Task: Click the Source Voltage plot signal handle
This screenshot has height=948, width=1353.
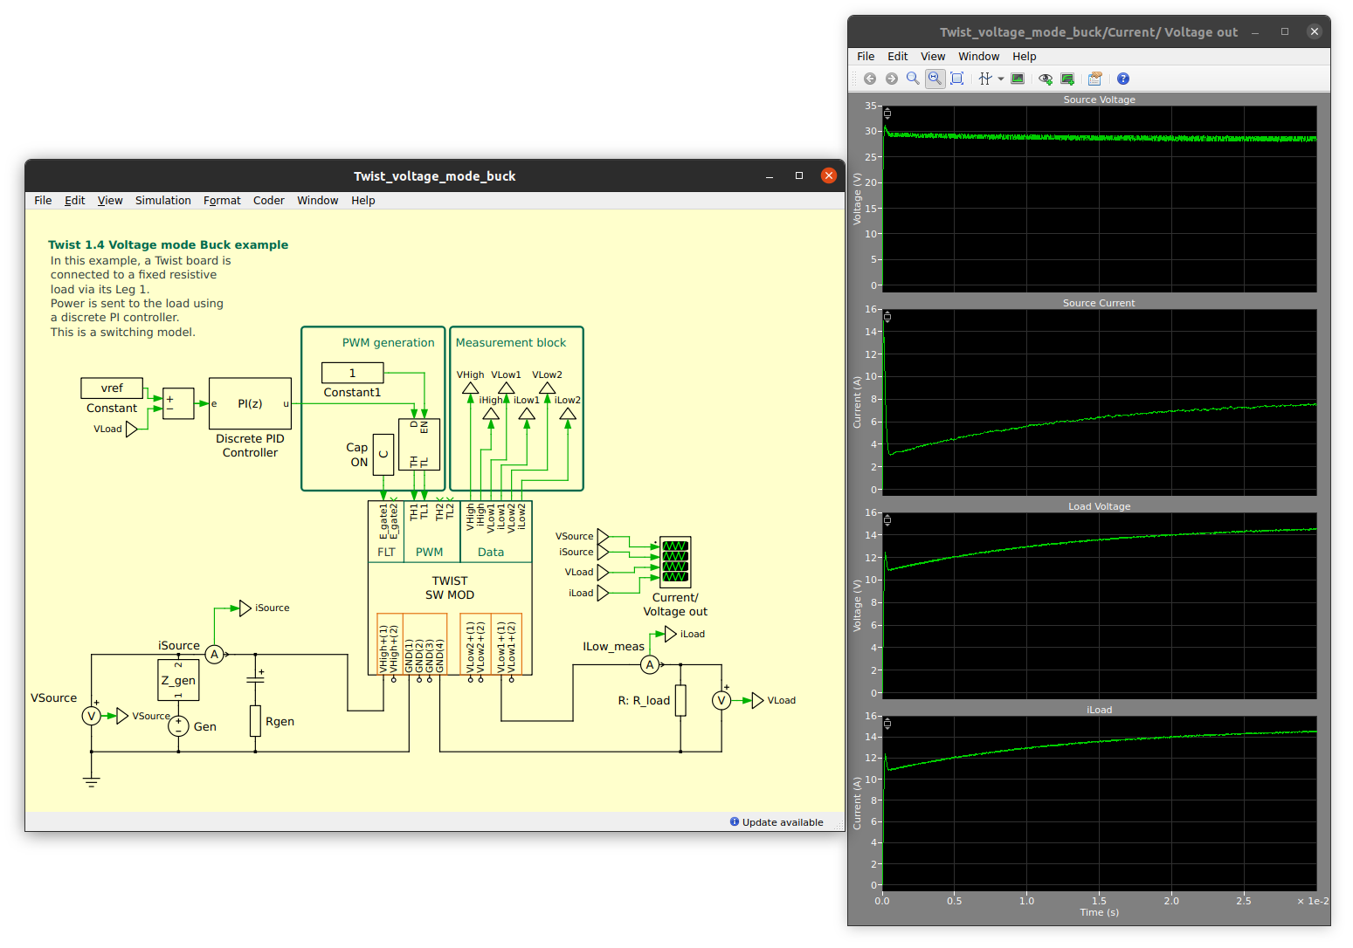Action: [x=887, y=113]
